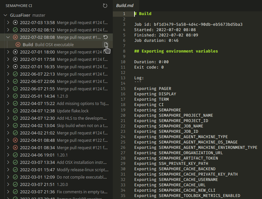This screenshot has height=199, width=262.
Task: Click stopped status icon for 2022-07-01 16:35
Action: pos(15,67)
